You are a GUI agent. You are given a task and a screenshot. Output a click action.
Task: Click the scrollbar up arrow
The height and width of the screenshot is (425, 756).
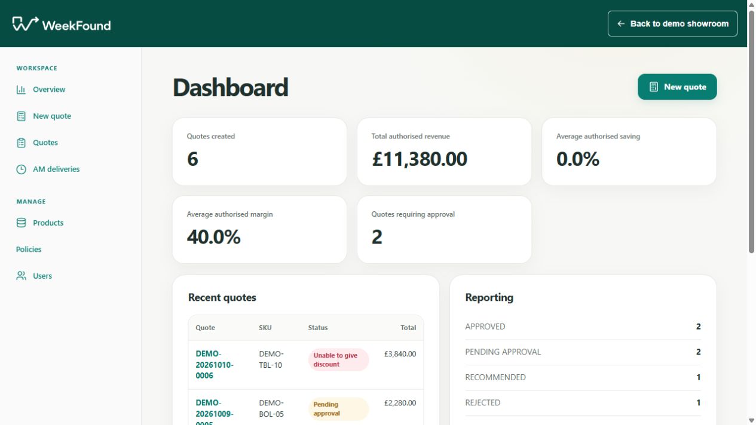pyautogui.click(x=751, y=4)
